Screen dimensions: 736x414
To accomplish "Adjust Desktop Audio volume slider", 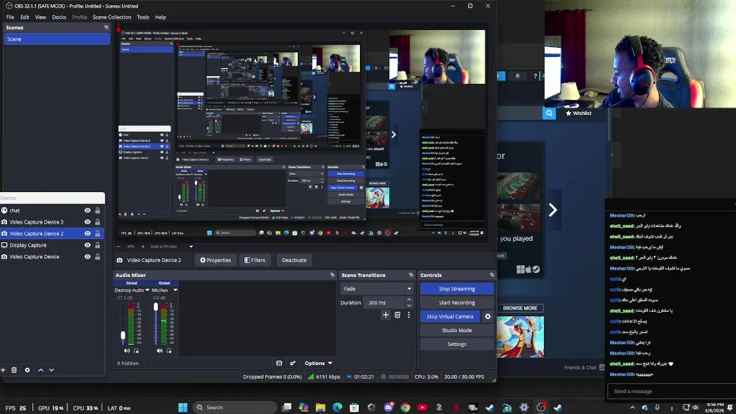I will click(122, 335).
